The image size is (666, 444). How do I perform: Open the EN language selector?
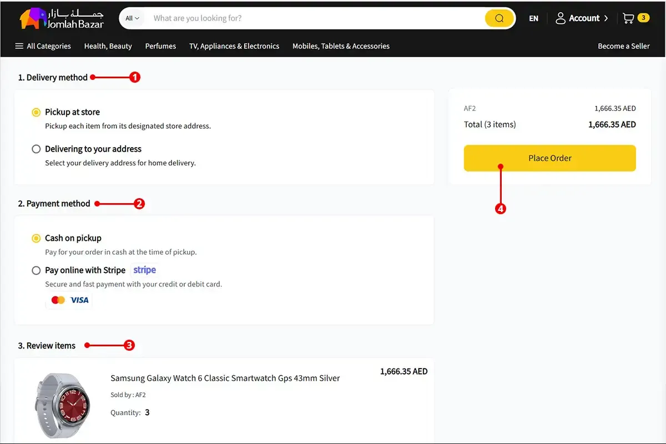coord(533,18)
